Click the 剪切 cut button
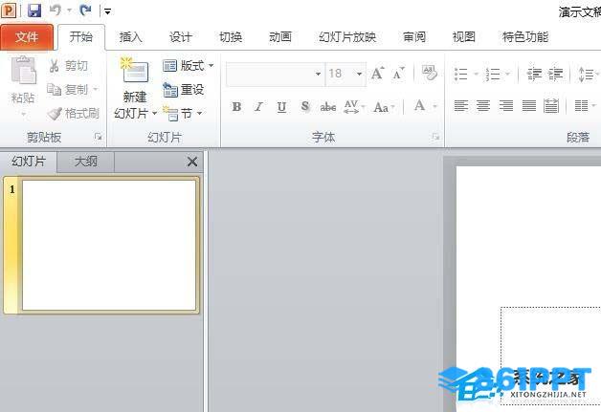This screenshot has height=412, width=601. [69, 66]
